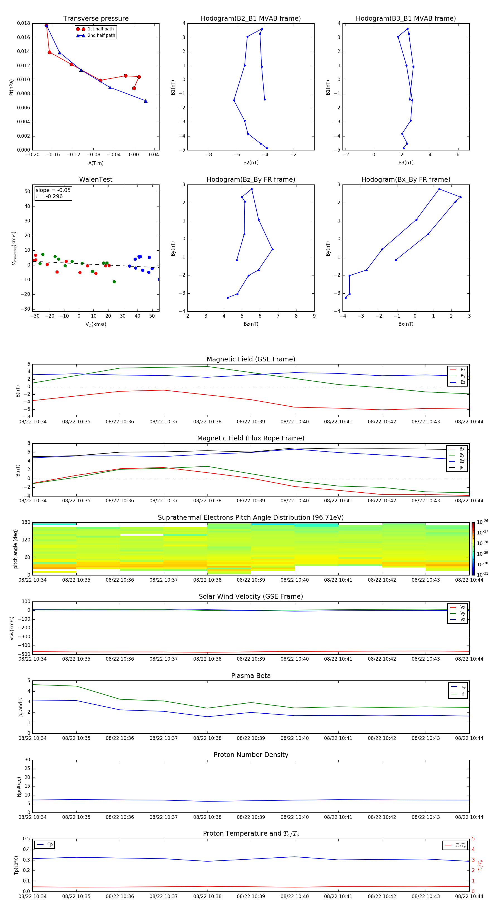Click the "Hodogram(B2_B1 MVAB frame)" title
The height and width of the screenshot is (921, 502).
(x=251, y=18)
